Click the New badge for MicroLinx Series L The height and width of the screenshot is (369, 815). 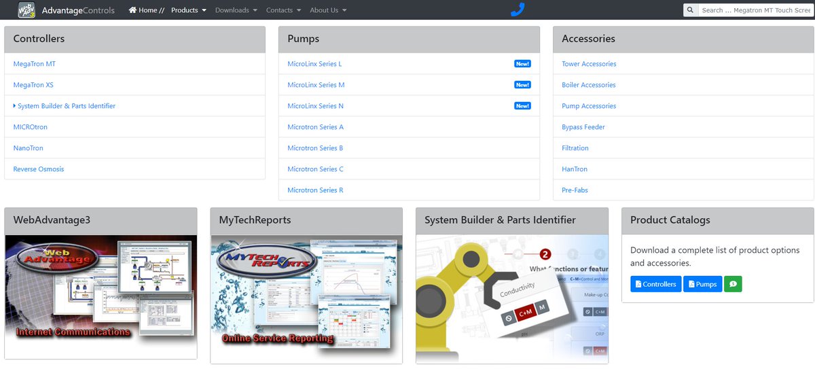pos(522,64)
